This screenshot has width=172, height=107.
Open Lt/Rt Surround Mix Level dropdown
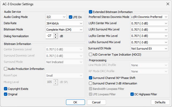149,30
